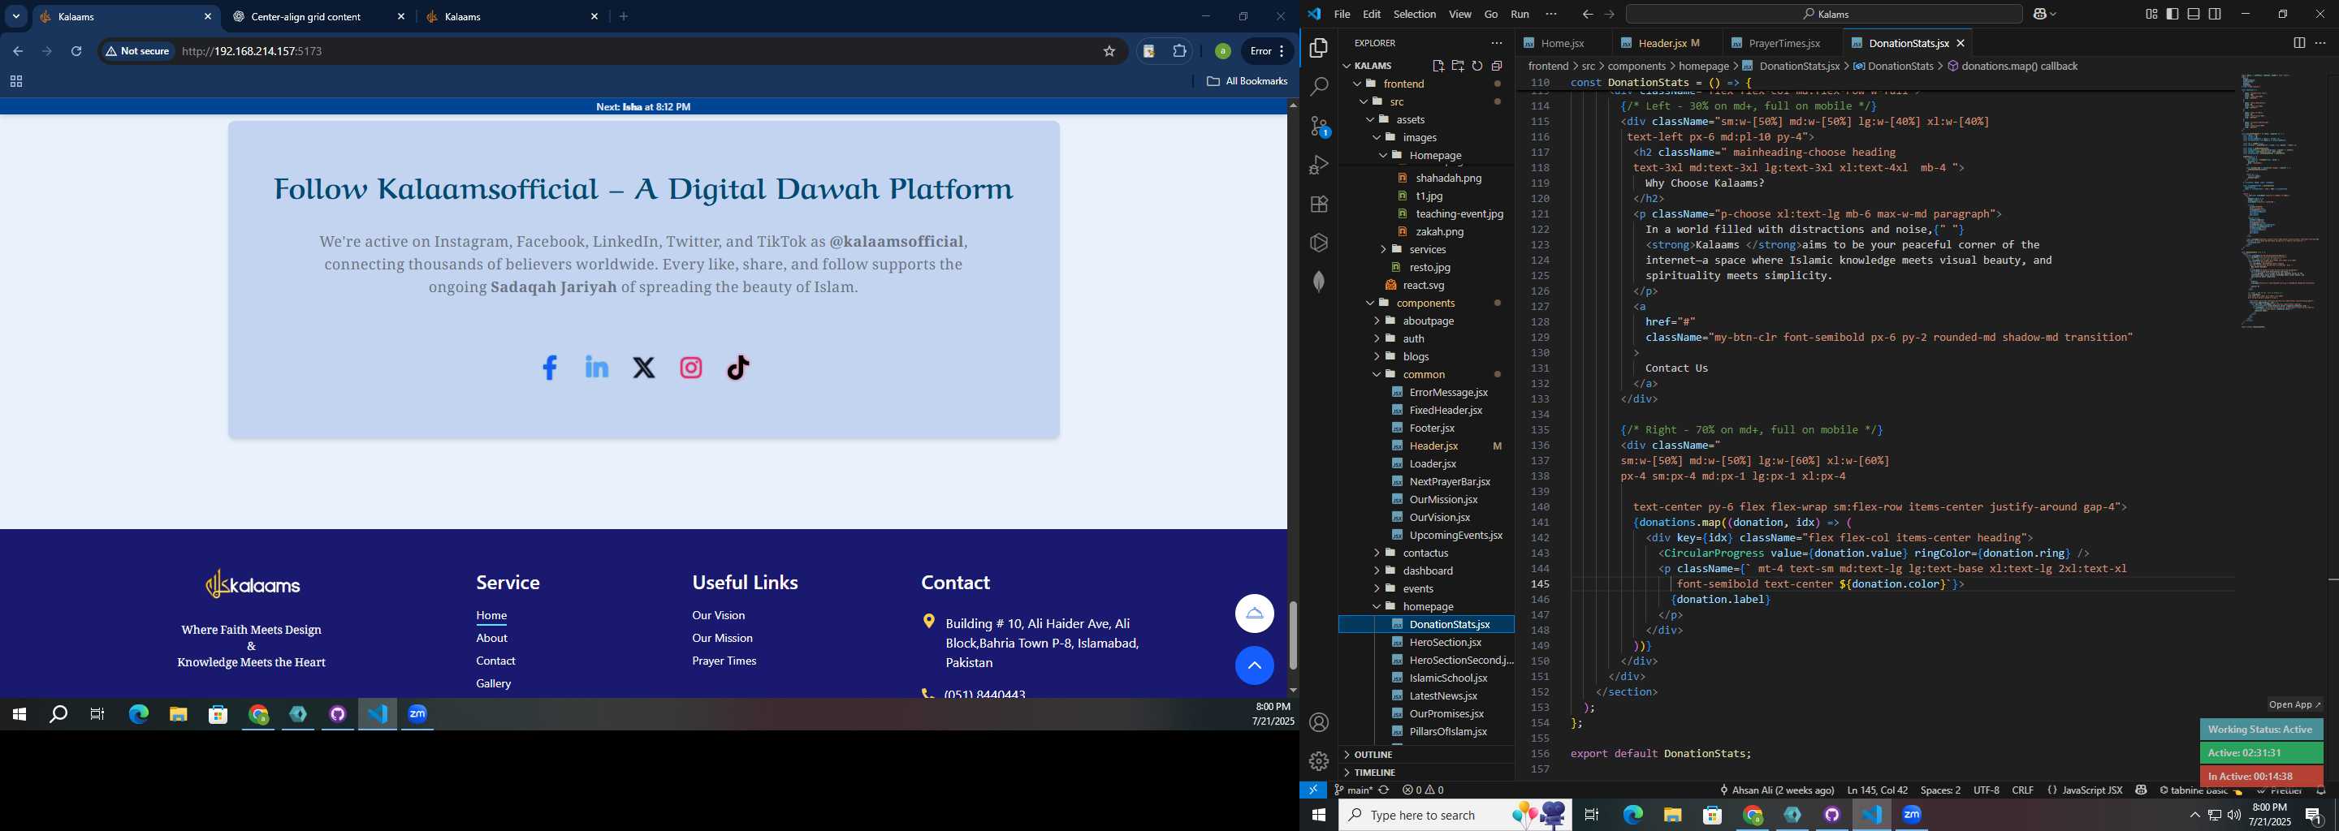Open File Explorer from the right Windows taskbar
Screen dimensions: 2339x831
(x=1672, y=815)
